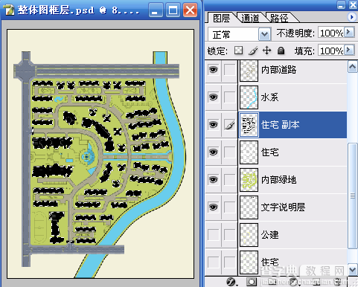This screenshot has width=358, height=287.
Task: Open the add layer style (f) button
Action: [231, 282]
